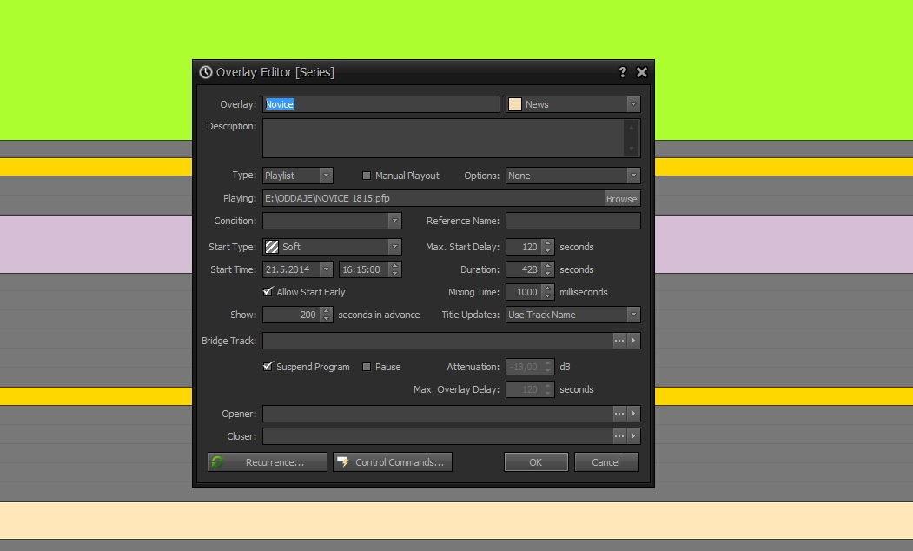Decrease Duration with down arrow
Screen dimensions: 913x551
tap(547, 273)
